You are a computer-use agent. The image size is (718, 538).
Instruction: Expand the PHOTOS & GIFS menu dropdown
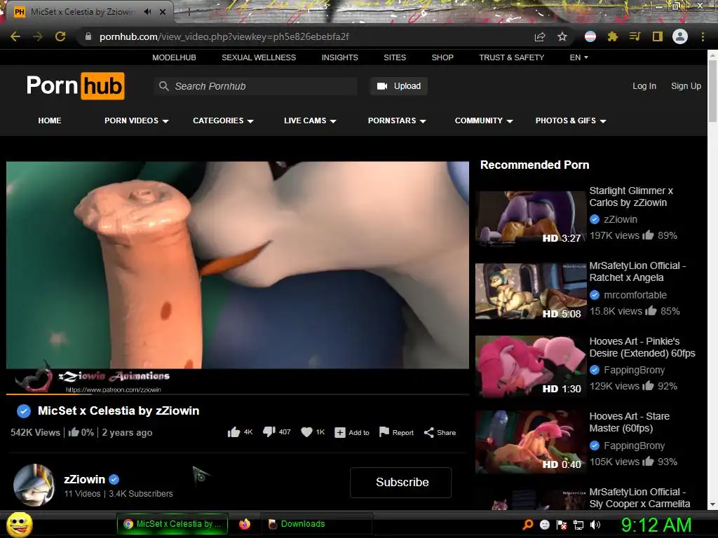571,120
